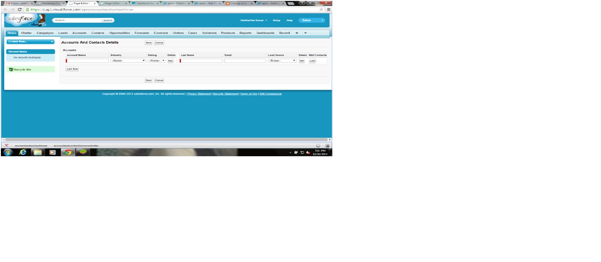Close the developer console footer with X
601x262 pixels.
(6, 145)
